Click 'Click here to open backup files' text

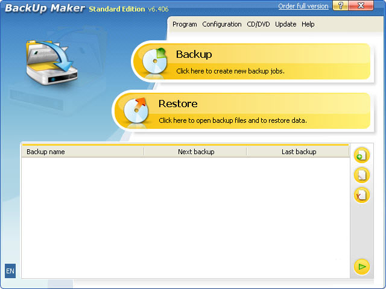tap(232, 120)
